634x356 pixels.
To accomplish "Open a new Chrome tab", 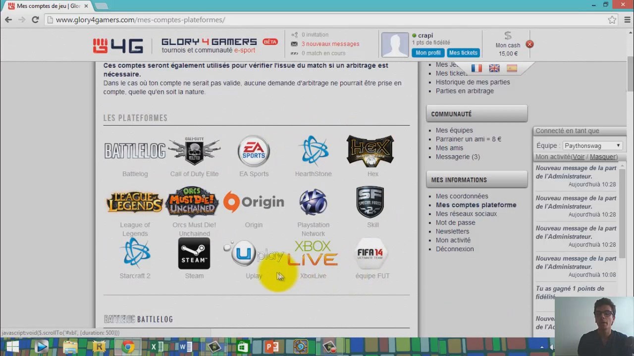I will click(101, 6).
